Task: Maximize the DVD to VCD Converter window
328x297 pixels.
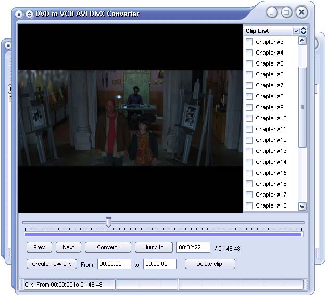Action: pyautogui.click(x=286, y=12)
